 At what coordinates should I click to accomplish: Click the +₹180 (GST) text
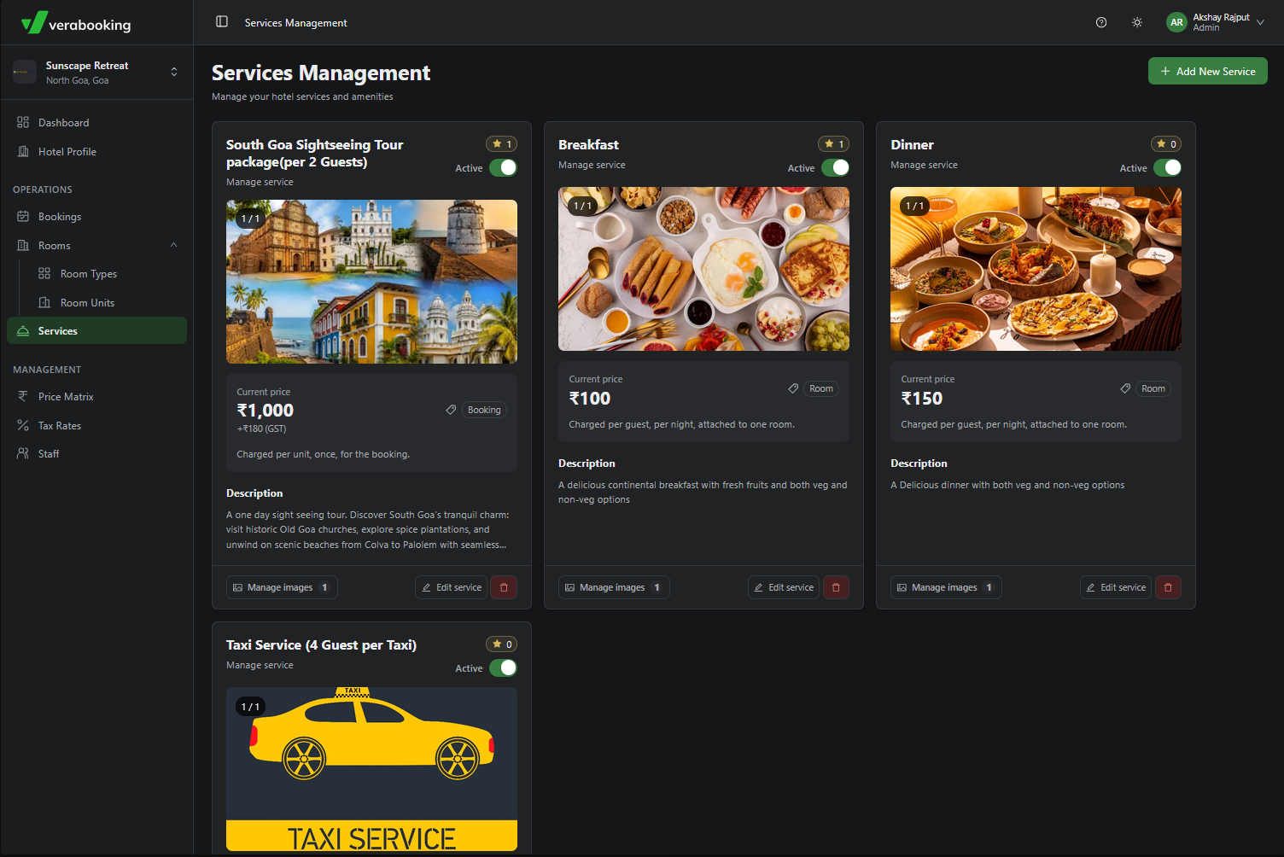coord(261,428)
